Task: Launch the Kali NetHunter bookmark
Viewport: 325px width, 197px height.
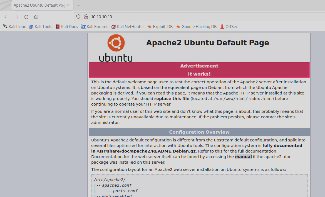Action: [128, 27]
